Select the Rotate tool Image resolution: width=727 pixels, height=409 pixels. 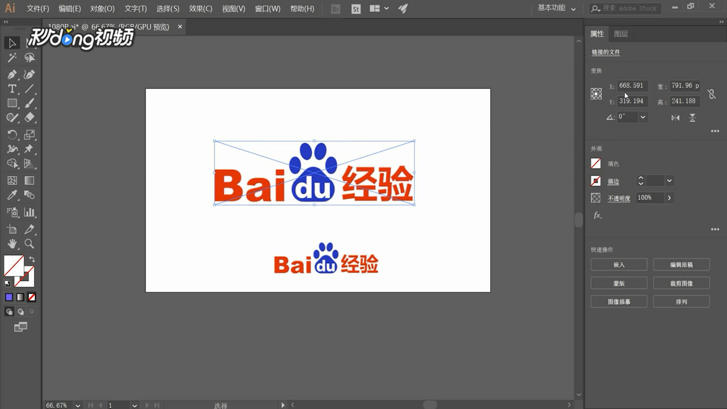12,135
